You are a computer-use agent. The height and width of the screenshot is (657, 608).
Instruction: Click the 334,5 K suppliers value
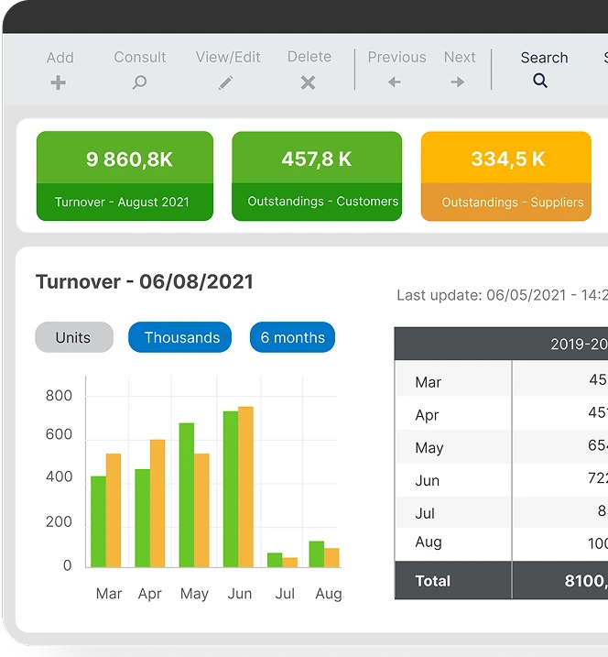coord(508,159)
